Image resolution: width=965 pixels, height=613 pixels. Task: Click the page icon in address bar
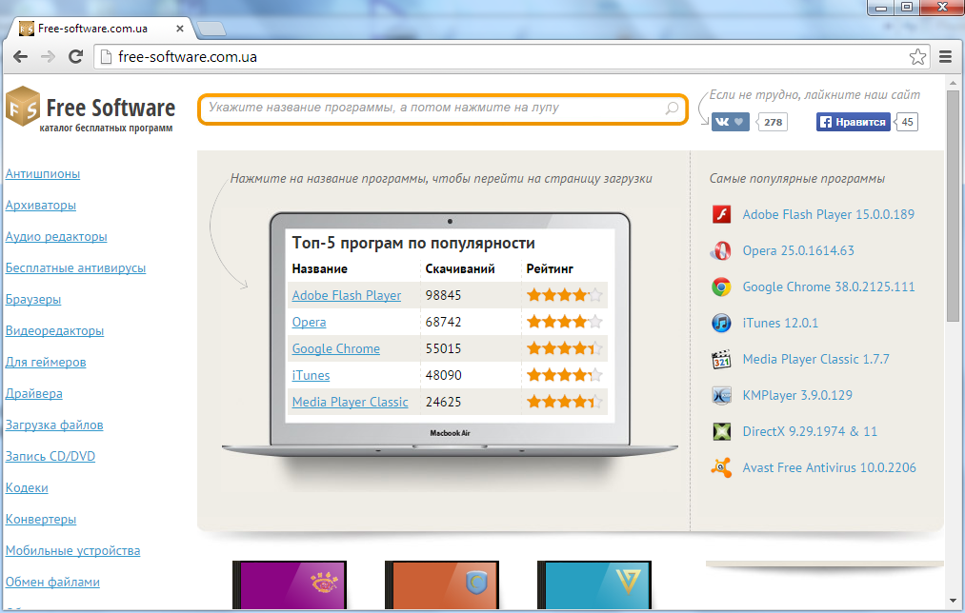(x=106, y=57)
